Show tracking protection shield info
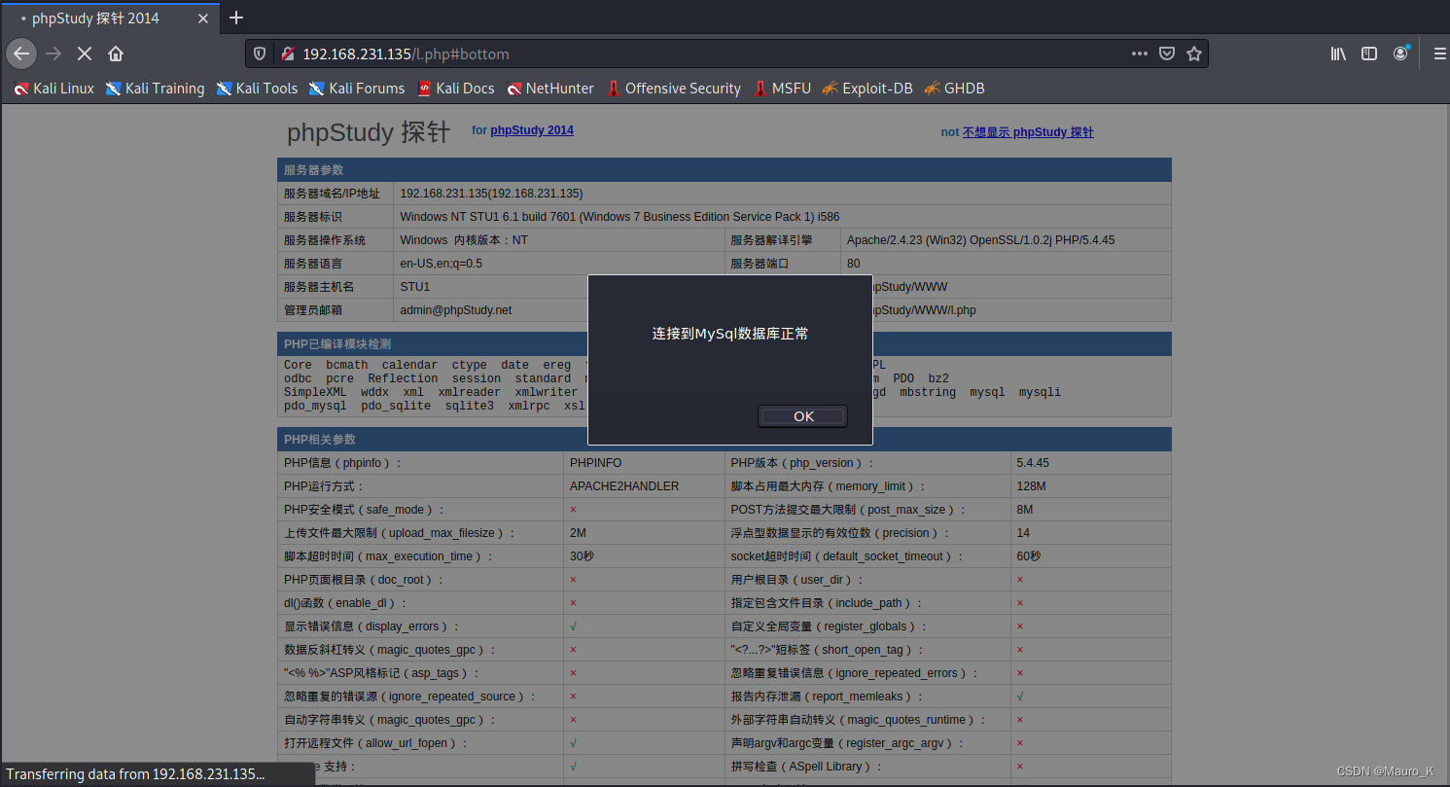Viewport: 1450px width, 787px height. point(260,54)
